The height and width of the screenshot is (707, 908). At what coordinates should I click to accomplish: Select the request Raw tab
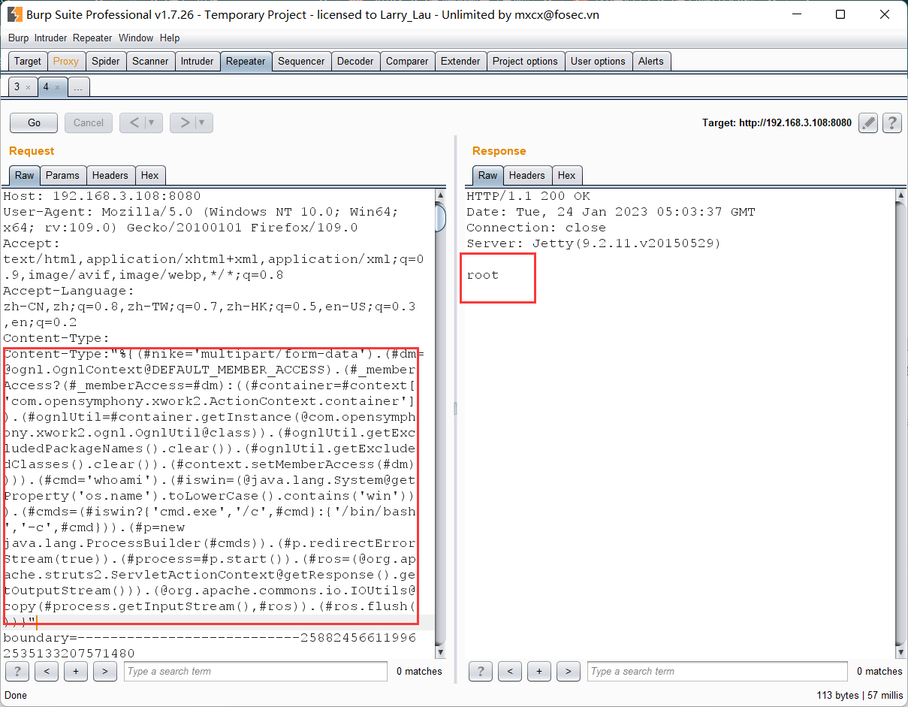pyautogui.click(x=25, y=175)
